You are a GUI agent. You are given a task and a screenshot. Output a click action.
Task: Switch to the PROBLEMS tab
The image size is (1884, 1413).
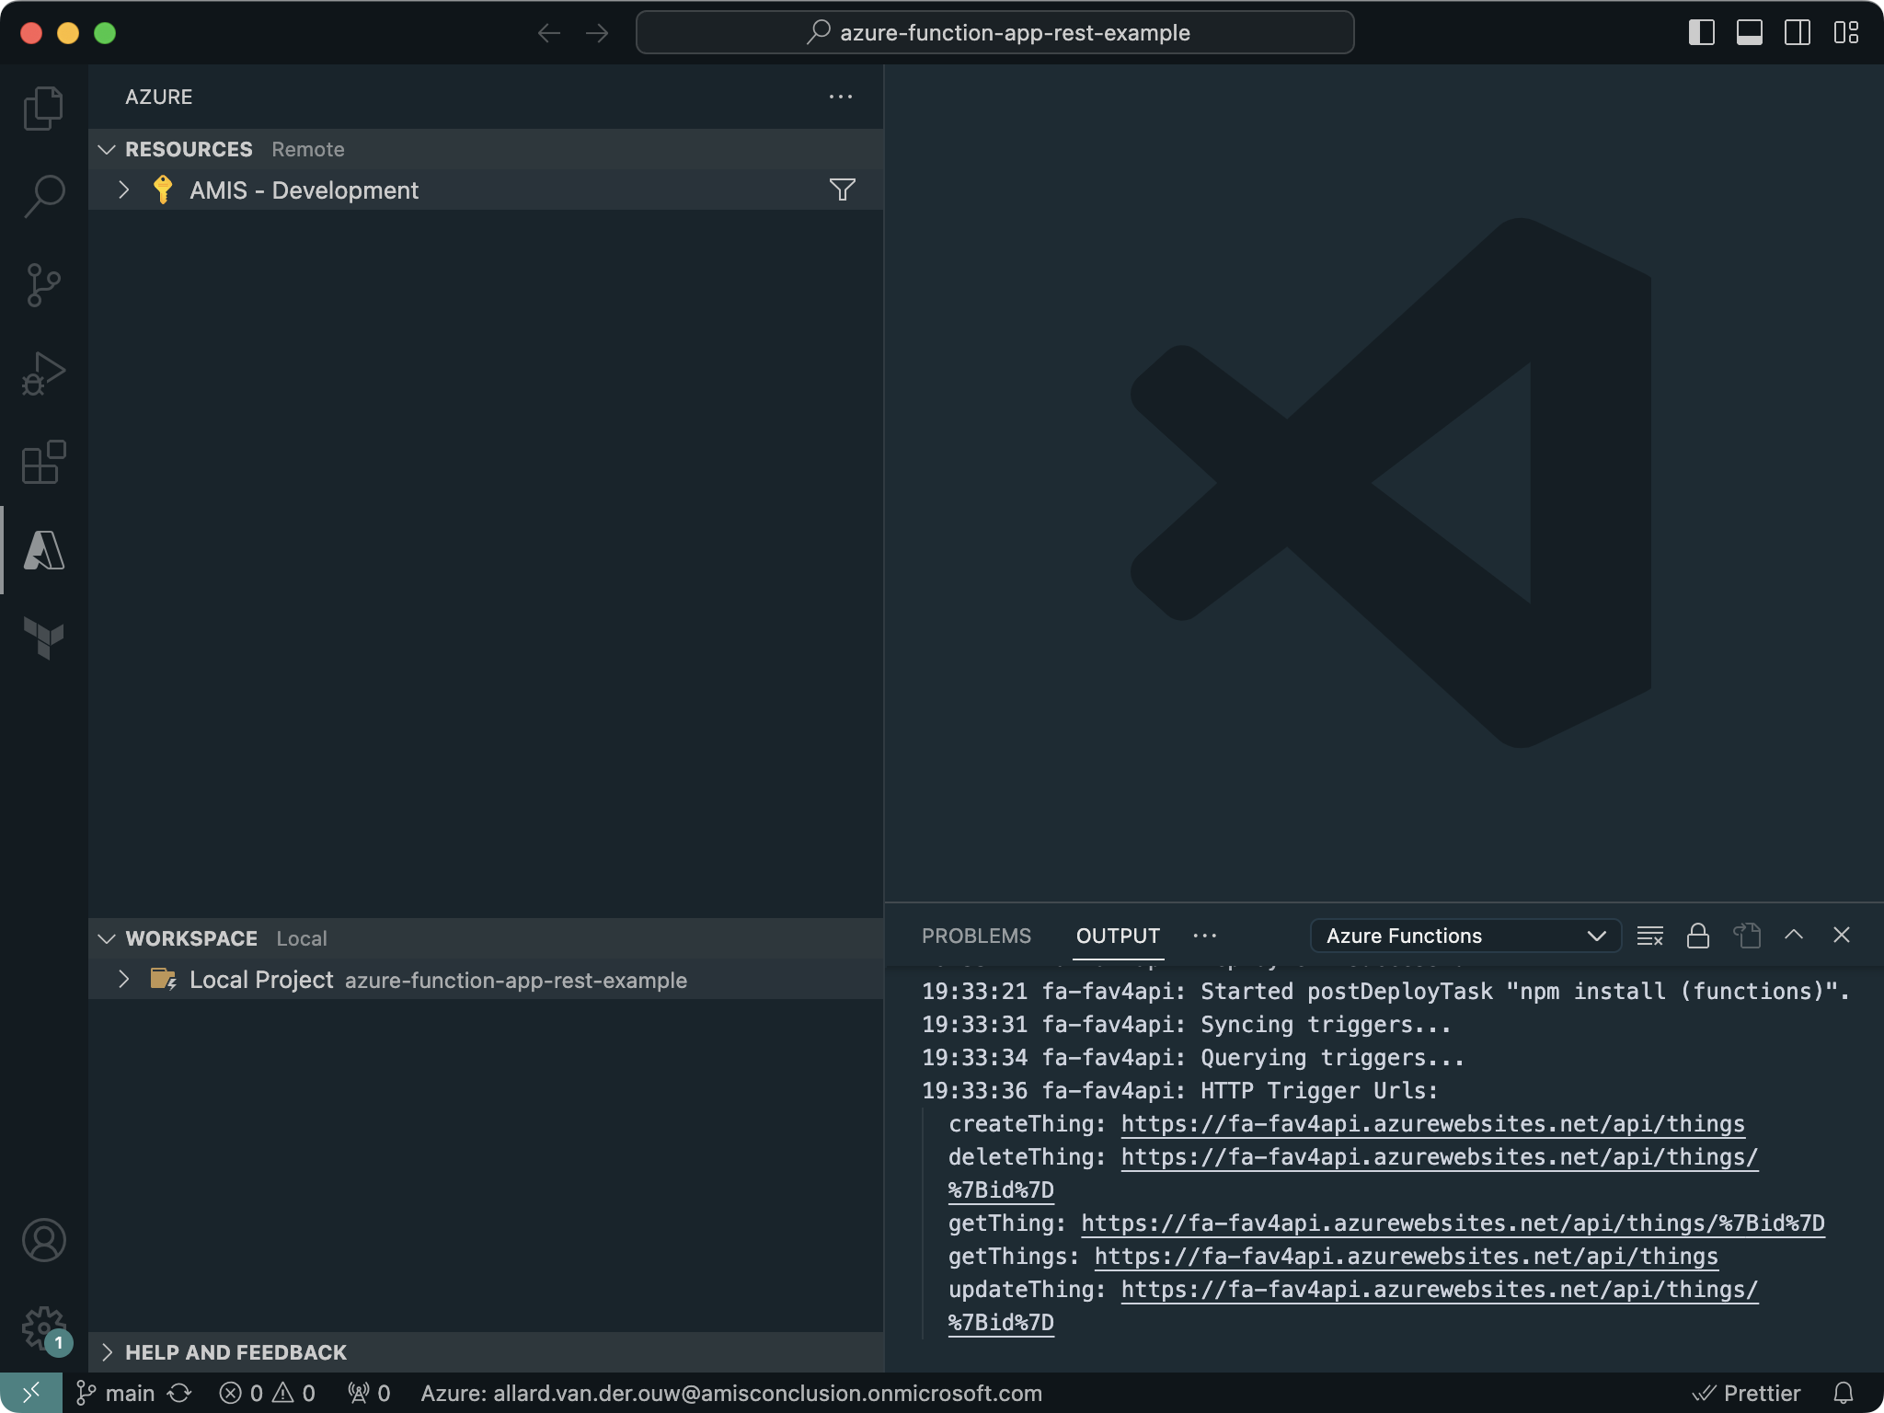[976, 936]
